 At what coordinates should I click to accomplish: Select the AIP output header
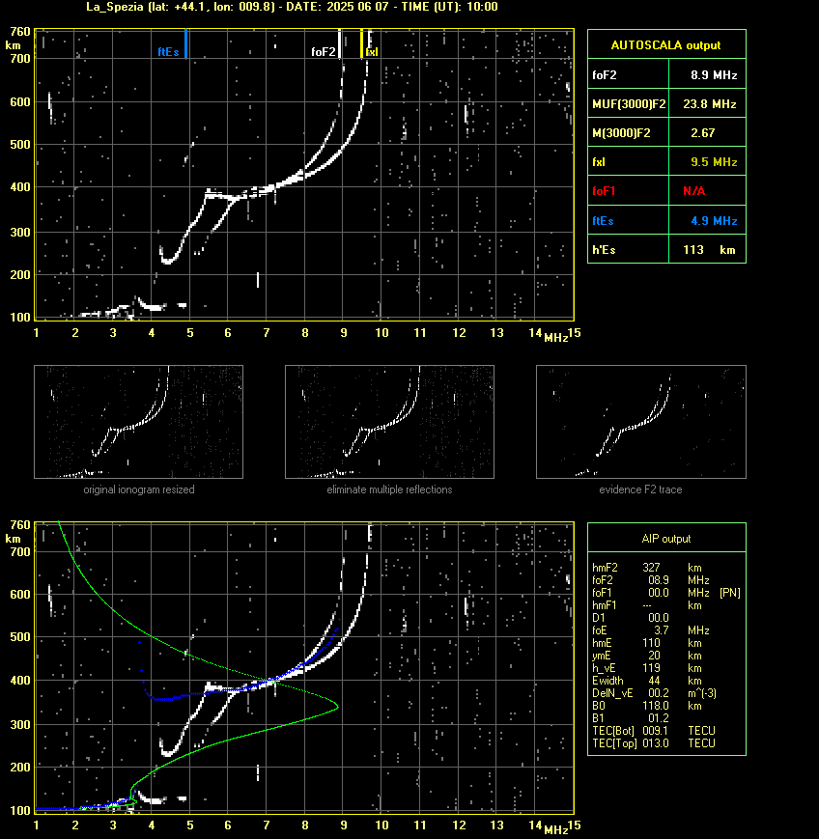(665, 539)
